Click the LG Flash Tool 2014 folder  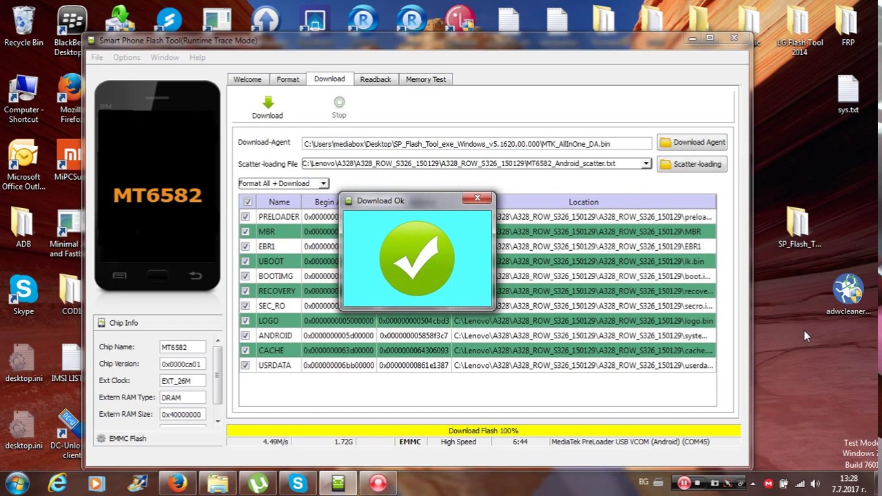click(x=799, y=31)
